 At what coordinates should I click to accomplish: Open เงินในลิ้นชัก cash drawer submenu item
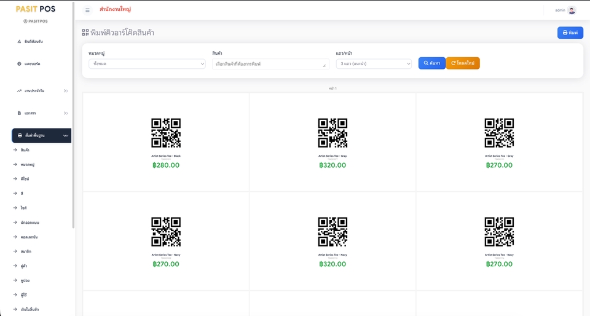tap(29, 310)
